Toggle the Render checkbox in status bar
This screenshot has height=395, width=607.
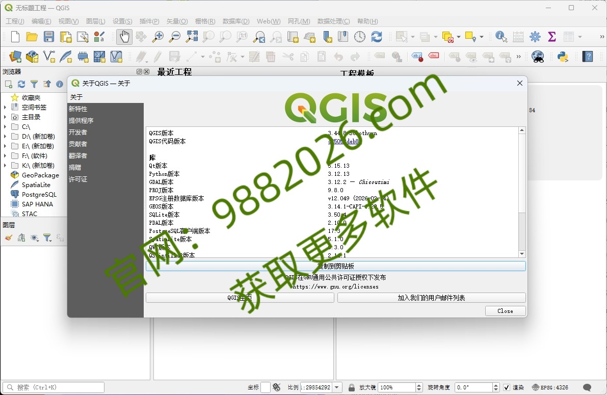[507, 387]
